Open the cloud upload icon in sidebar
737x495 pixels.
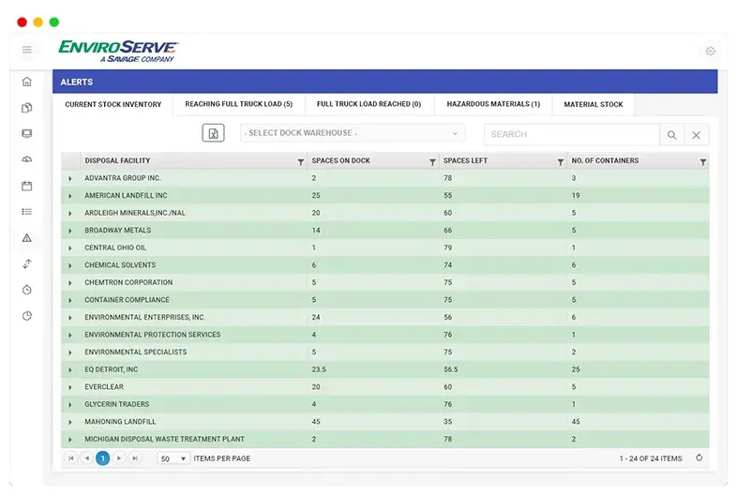tap(27, 159)
